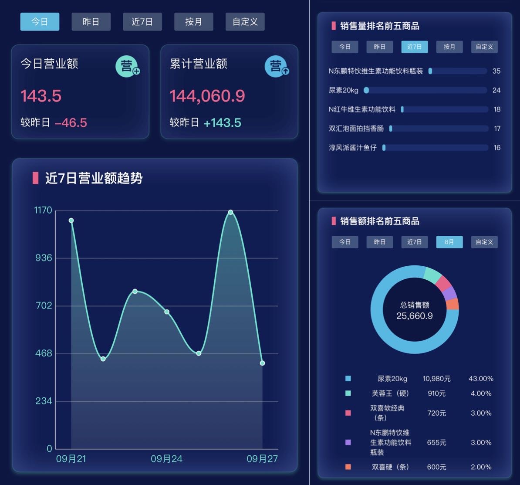This screenshot has height=485, width=520.
Task: Click the 淳风派酱汁鱼仔 progress bar
Action: click(435, 148)
